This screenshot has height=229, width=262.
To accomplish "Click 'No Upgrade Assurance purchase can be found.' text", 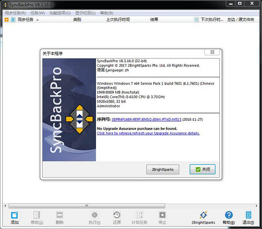I will 137,129.
